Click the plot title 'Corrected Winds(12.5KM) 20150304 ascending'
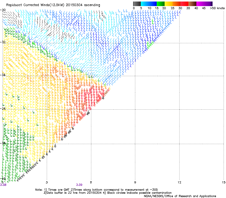Viewport: 226px width, 198px height. click(62, 5)
